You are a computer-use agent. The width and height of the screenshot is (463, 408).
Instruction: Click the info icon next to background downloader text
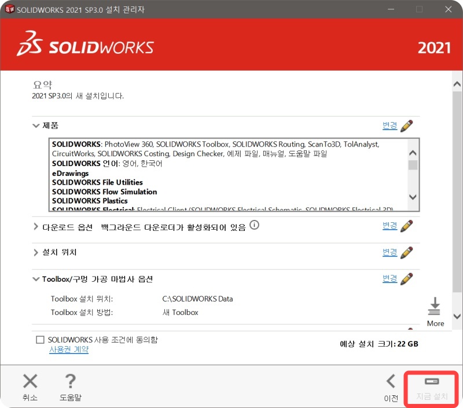tap(254, 226)
